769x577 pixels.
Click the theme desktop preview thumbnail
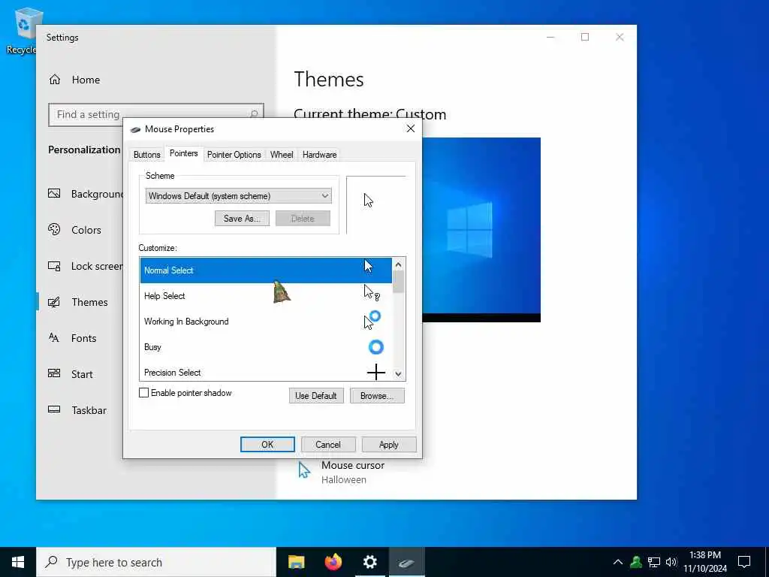[x=481, y=230]
